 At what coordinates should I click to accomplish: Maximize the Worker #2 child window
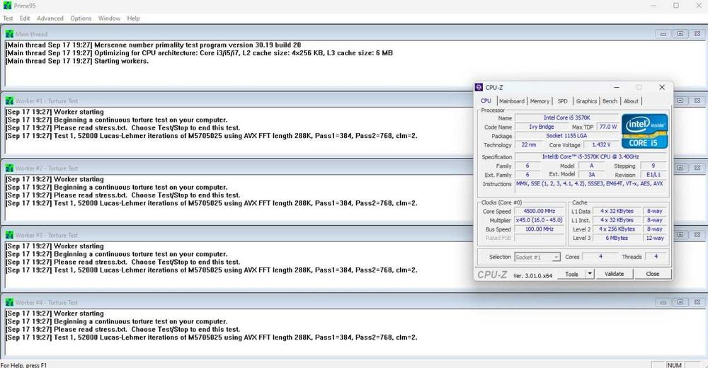(680, 168)
